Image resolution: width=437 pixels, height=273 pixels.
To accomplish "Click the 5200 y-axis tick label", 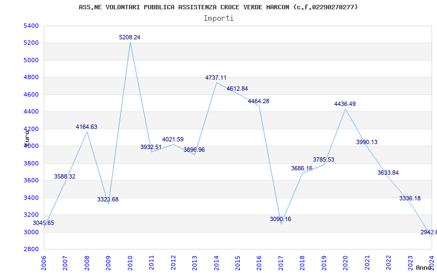I will tap(32, 43).
